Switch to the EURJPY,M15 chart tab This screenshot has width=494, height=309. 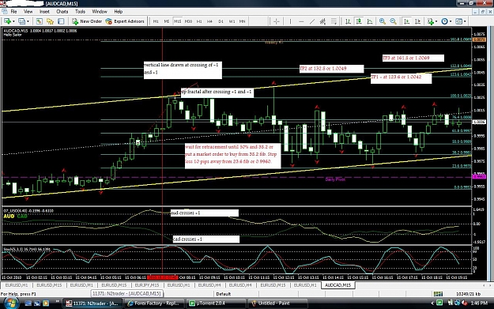point(147,285)
